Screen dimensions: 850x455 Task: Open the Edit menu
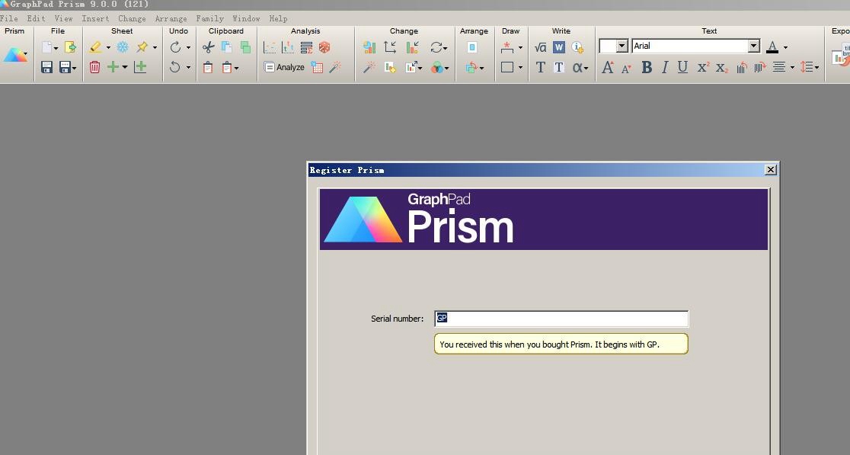point(37,18)
